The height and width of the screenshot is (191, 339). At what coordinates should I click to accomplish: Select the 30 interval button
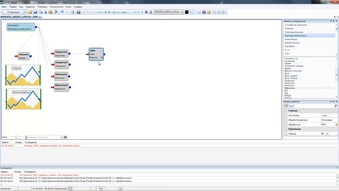point(105,12)
